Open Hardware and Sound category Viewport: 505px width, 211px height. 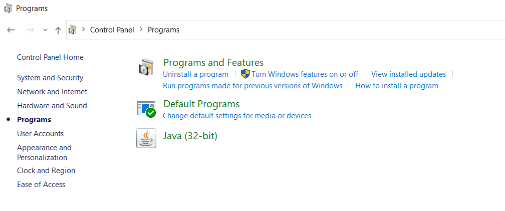point(52,106)
